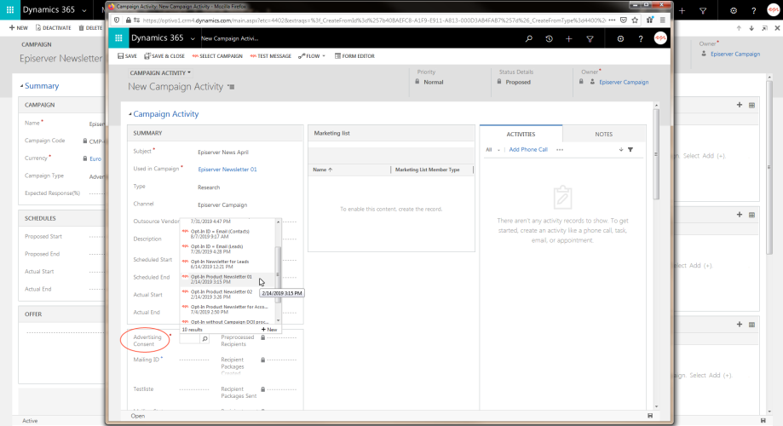This screenshot has width=783, height=426.
Task: Select Opt-In ID = Email (Leads) entry
Action: [x=227, y=249]
